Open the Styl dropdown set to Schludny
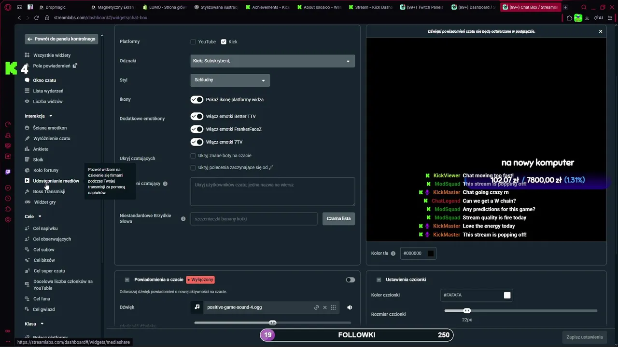618x347 pixels. [x=230, y=80]
